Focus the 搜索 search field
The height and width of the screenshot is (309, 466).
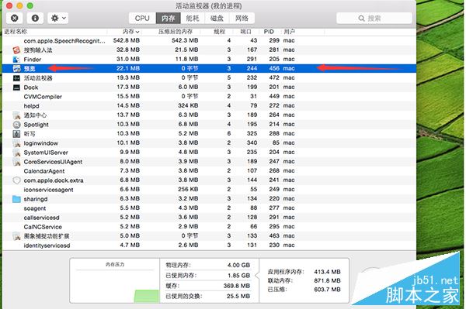[x=374, y=19]
